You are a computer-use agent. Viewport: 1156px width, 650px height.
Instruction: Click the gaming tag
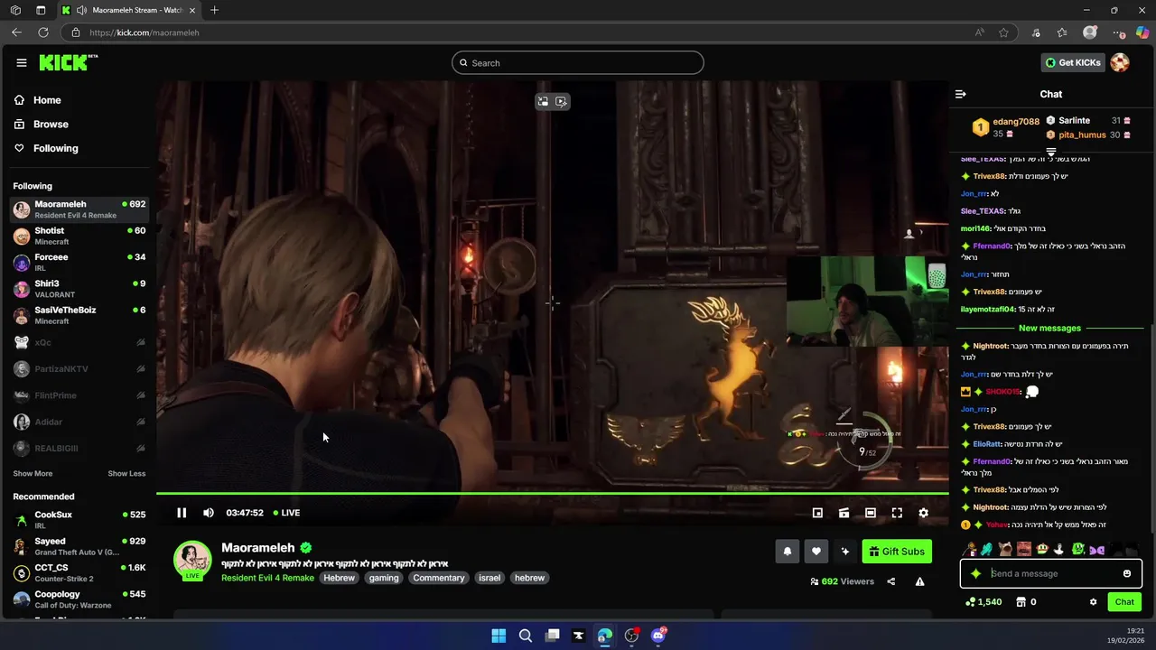coord(384,578)
